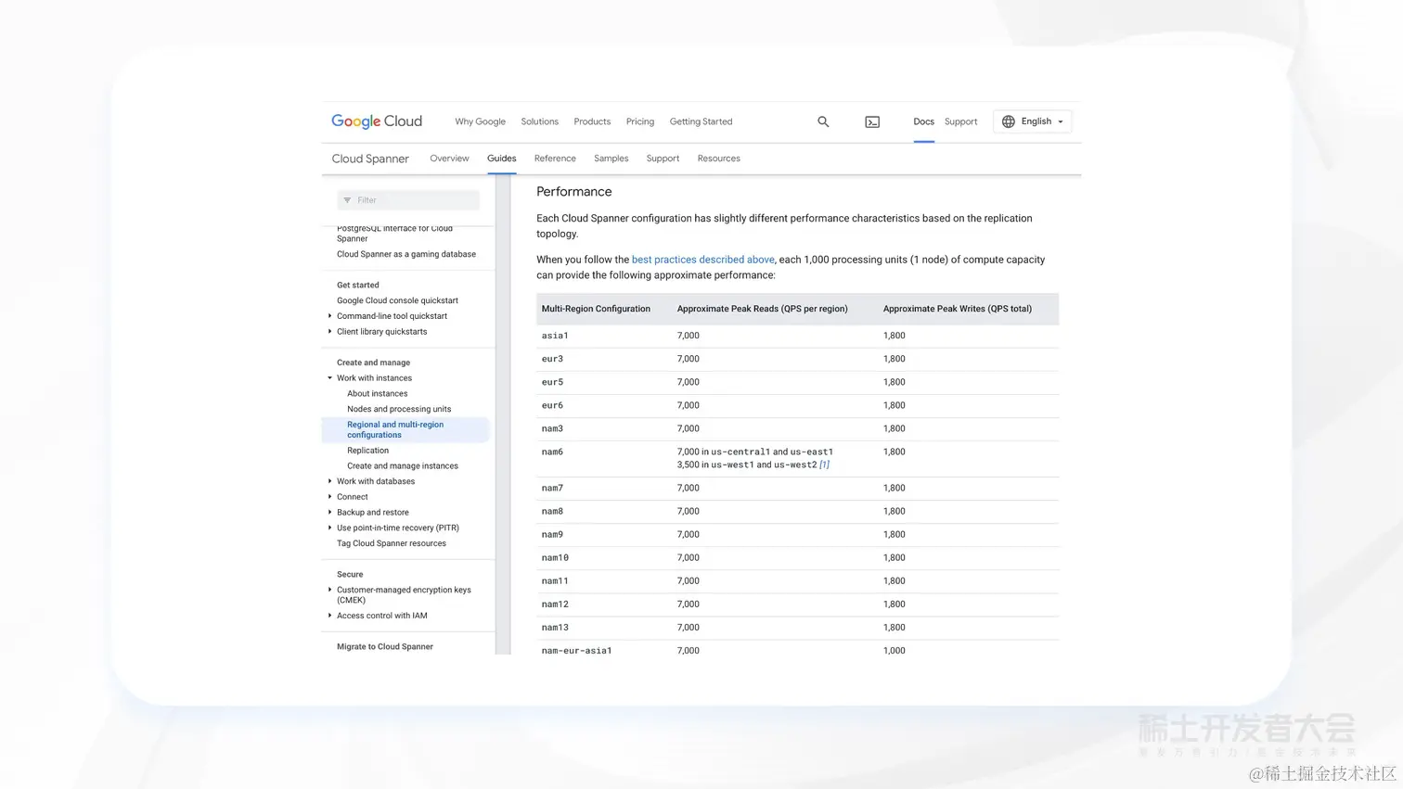Open Replication sidebar page
This screenshot has height=789, width=1403.
click(367, 451)
